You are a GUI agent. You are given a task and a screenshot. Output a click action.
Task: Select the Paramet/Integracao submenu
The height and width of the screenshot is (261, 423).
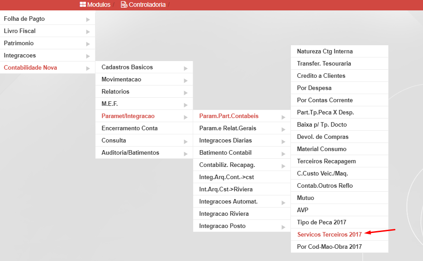pos(144,116)
